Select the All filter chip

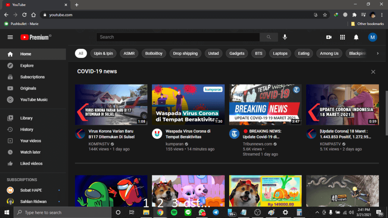[81, 53]
